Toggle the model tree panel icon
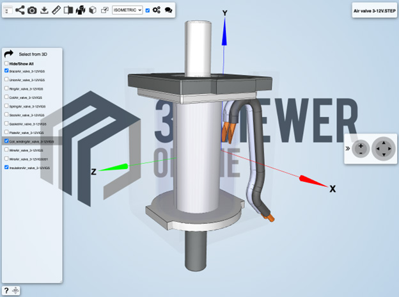Image resolution: width=399 pixels, height=297 pixels. tap(8, 10)
